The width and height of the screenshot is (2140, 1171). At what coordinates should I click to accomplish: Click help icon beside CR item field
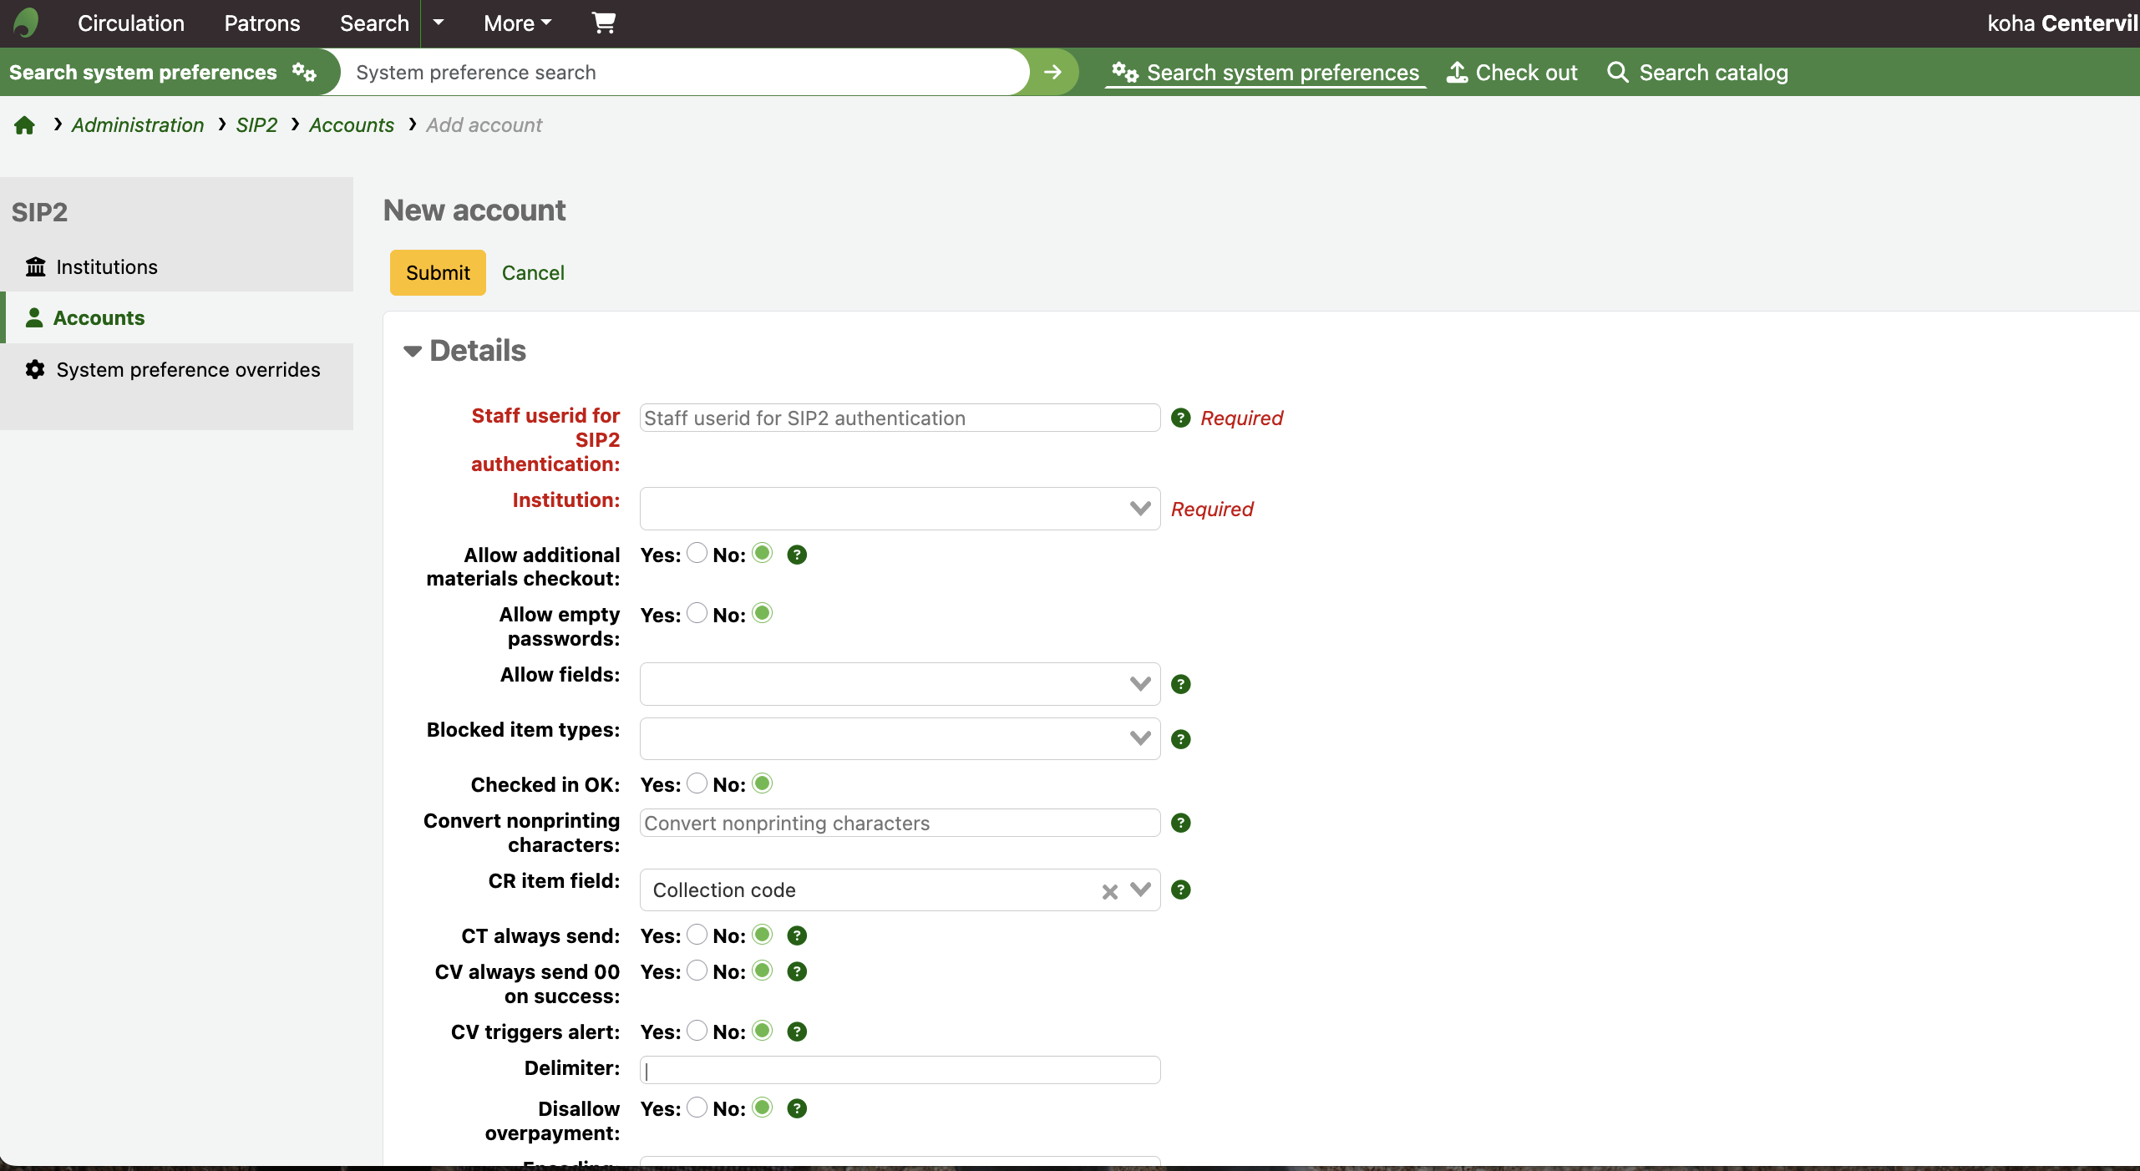coord(1180,890)
